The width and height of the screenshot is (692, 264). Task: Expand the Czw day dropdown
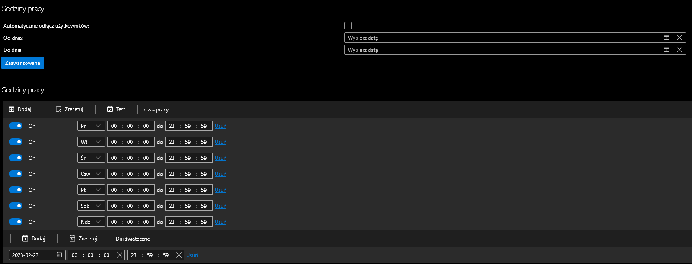pos(91,174)
